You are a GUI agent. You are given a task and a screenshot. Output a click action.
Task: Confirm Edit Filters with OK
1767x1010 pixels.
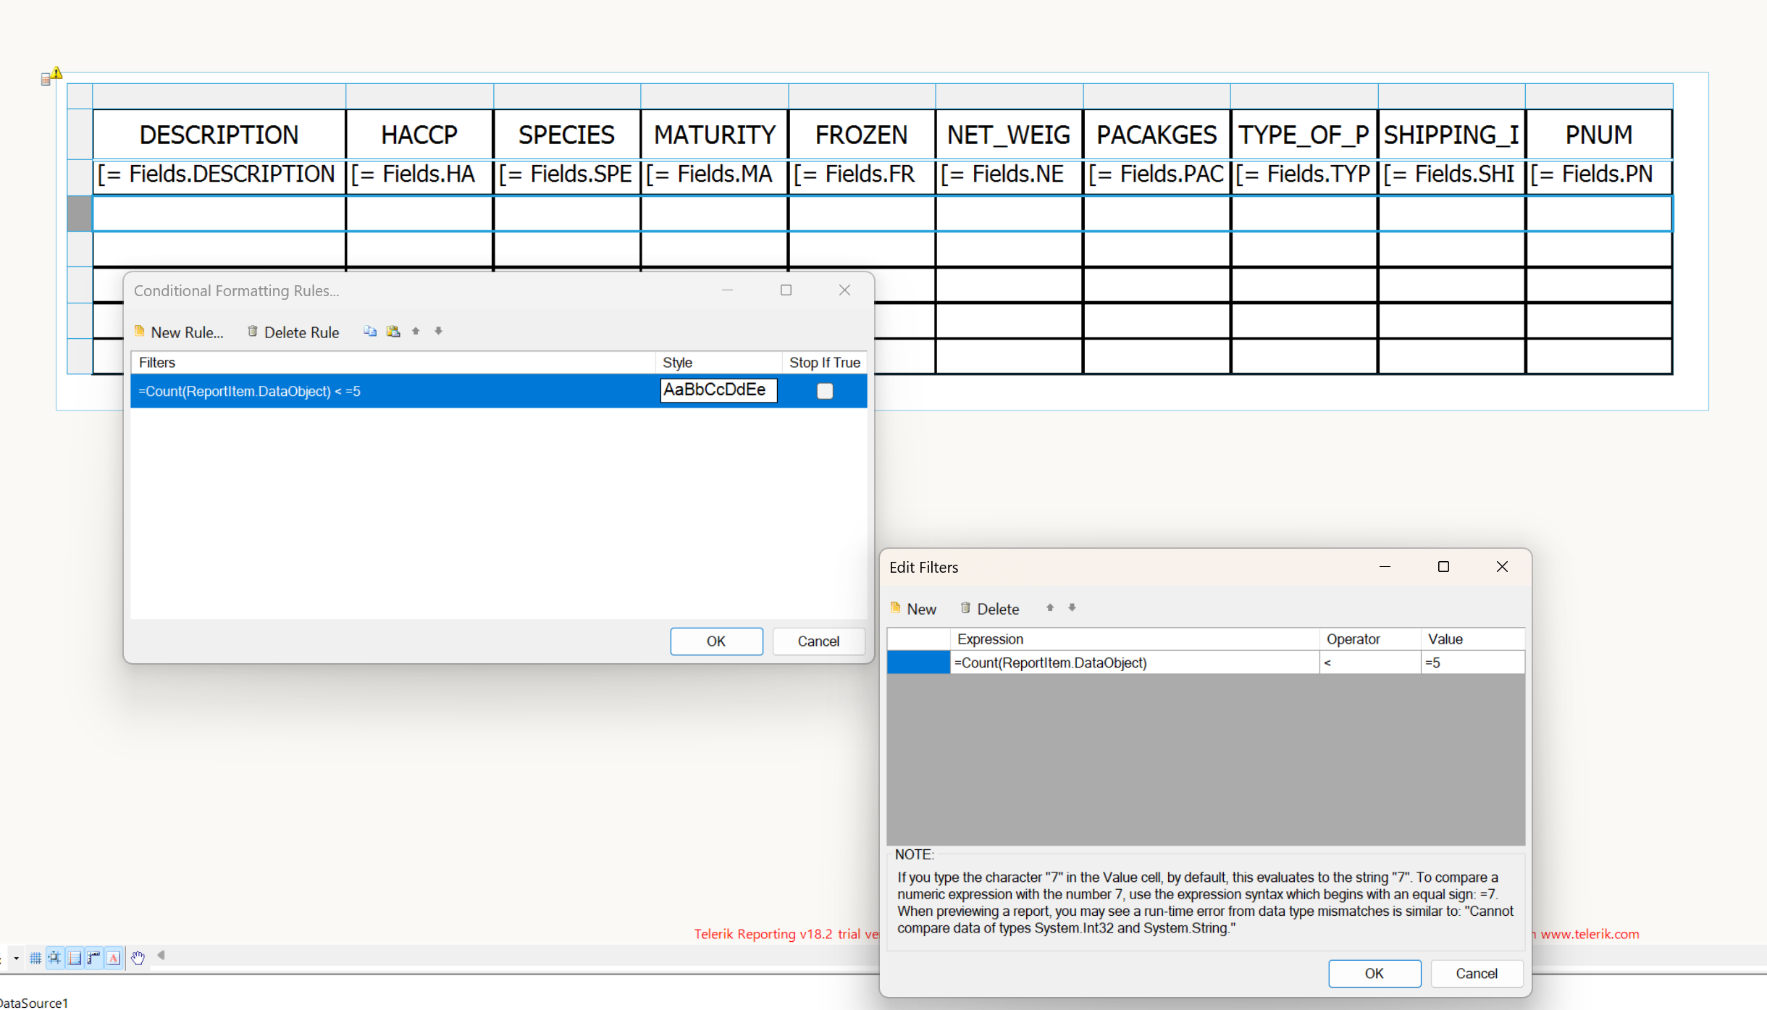1374,973
